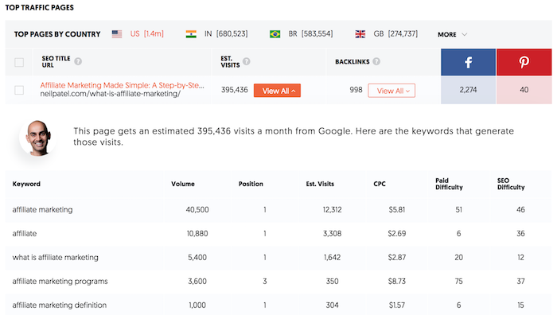The width and height of the screenshot is (557, 315).
Task: Collapse the orange Est. Visits View All
Action: pos(277,91)
